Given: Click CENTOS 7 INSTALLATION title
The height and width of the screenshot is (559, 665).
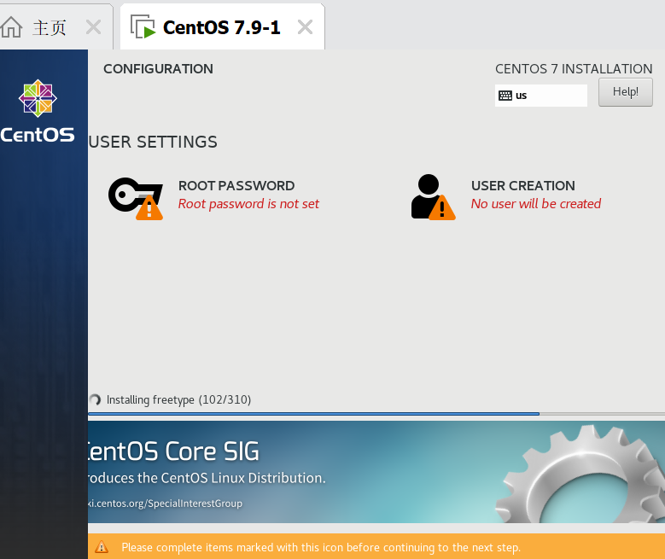Looking at the screenshot, I should [574, 69].
